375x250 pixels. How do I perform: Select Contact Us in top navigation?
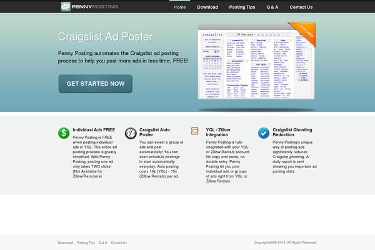click(301, 7)
